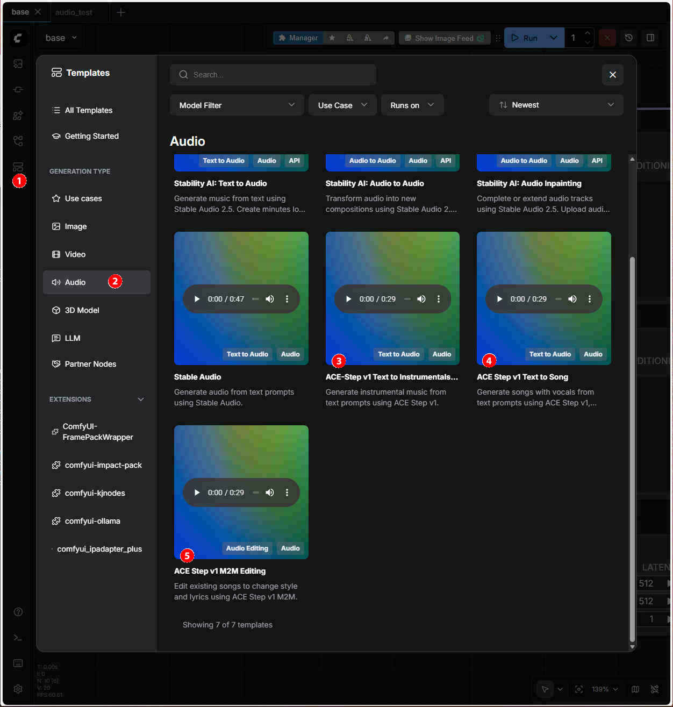
Task: Toggle link visibility icon at bottom right
Action: [655, 689]
